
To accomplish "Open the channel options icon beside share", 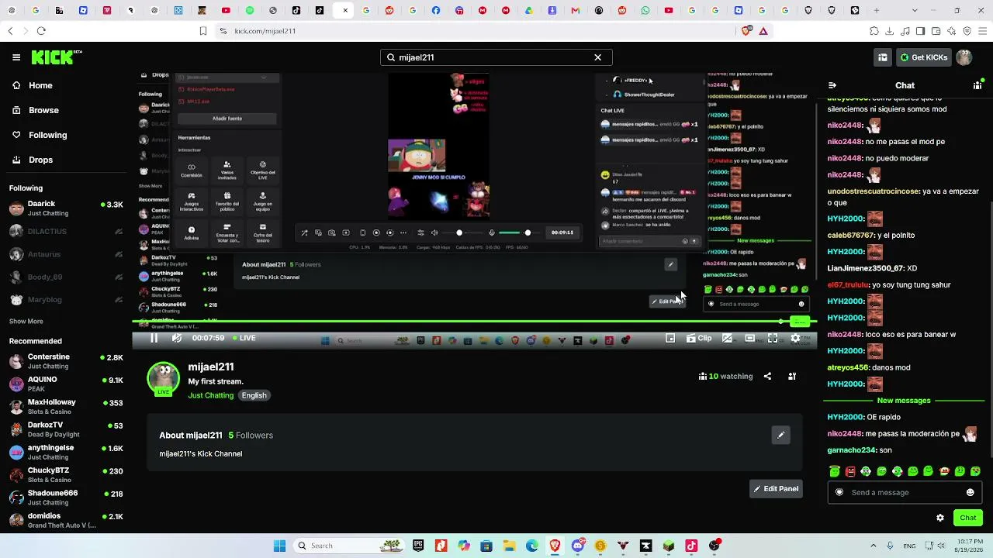I will 792,377.
